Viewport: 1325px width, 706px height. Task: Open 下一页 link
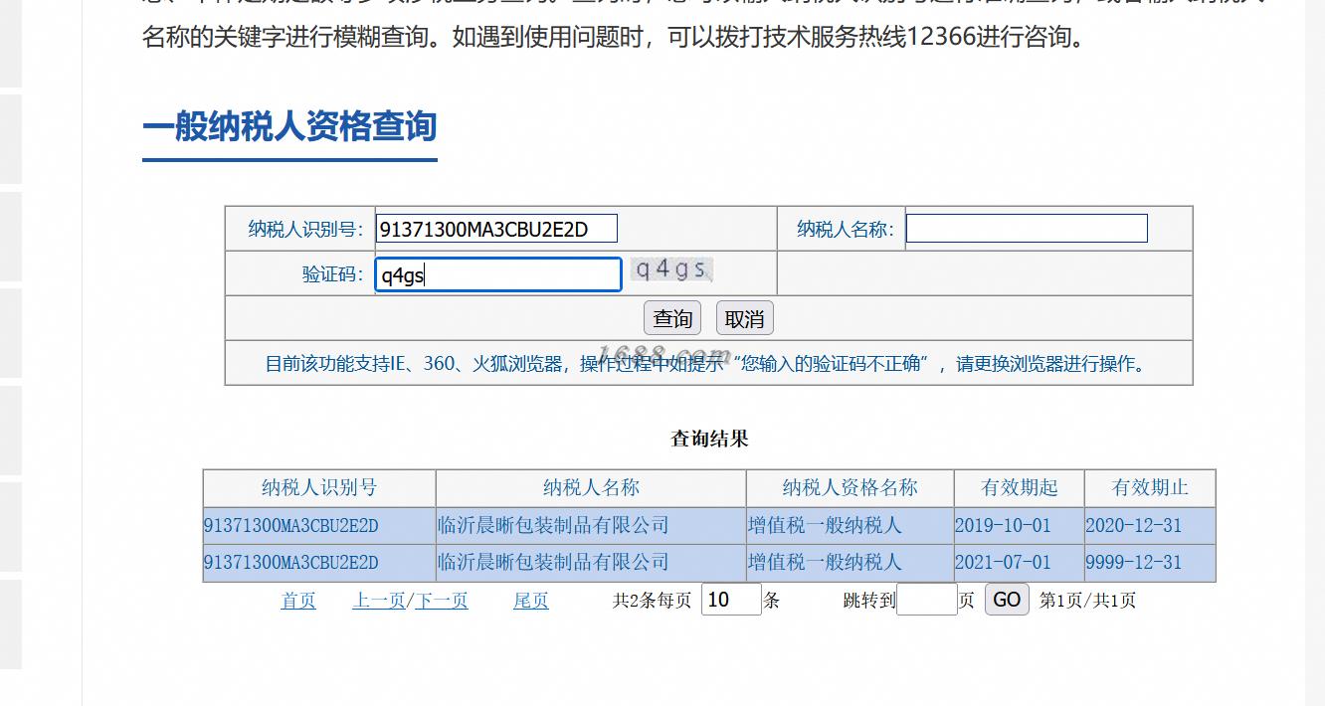(442, 601)
